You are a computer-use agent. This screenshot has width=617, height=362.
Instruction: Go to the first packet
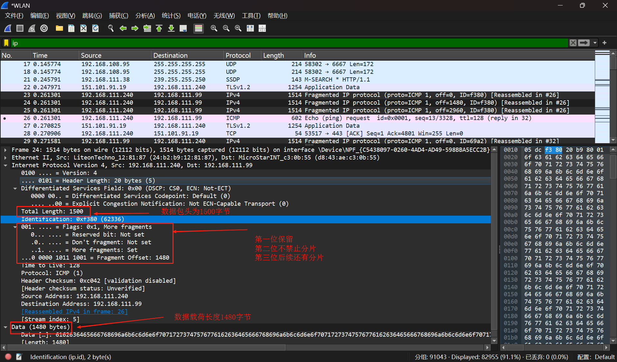click(159, 28)
